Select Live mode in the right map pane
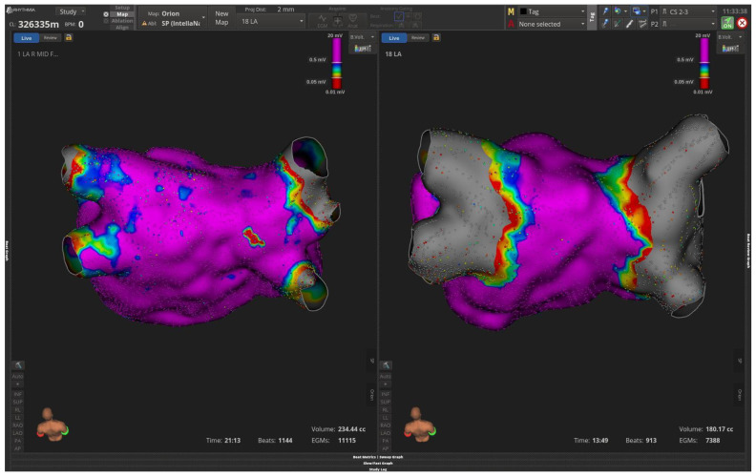Viewport: 756px width, 476px height. (x=394, y=37)
